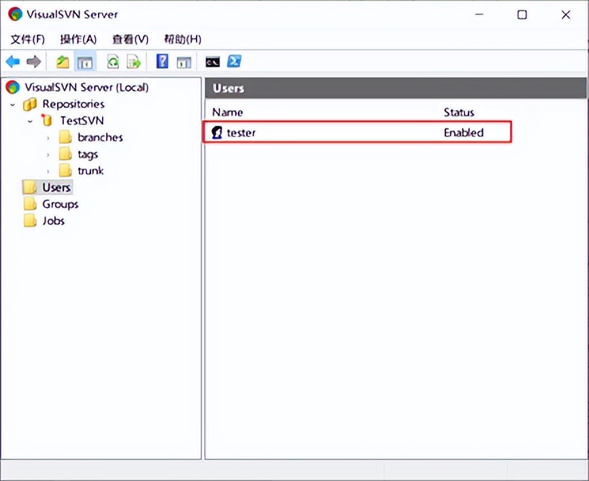Click the trunk folder icon

tap(65, 171)
